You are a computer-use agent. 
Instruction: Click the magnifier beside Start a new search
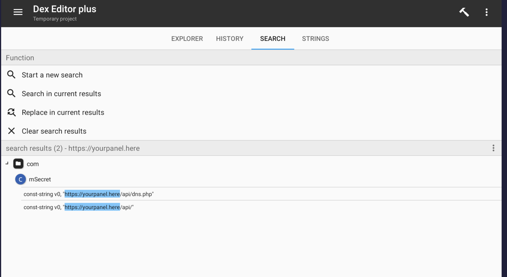pos(11,75)
